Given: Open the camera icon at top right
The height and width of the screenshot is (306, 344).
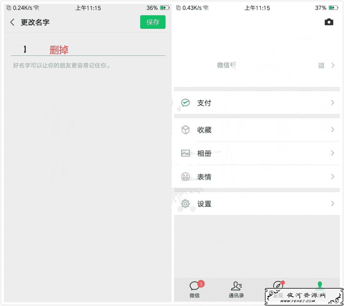Looking at the screenshot, I should 329,22.
